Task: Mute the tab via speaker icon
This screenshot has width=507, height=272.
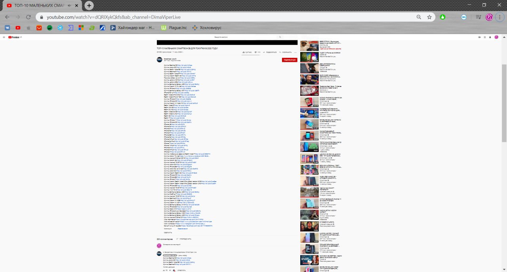Action: coord(69,6)
